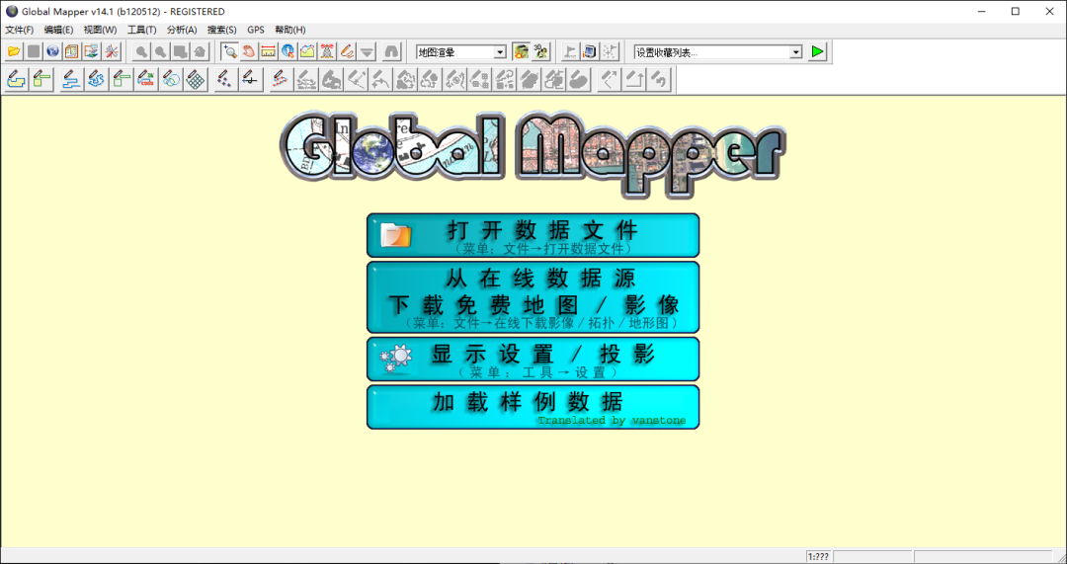This screenshot has height=564, width=1067.
Task: Click the open data file folder icon
Action: tap(14, 51)
